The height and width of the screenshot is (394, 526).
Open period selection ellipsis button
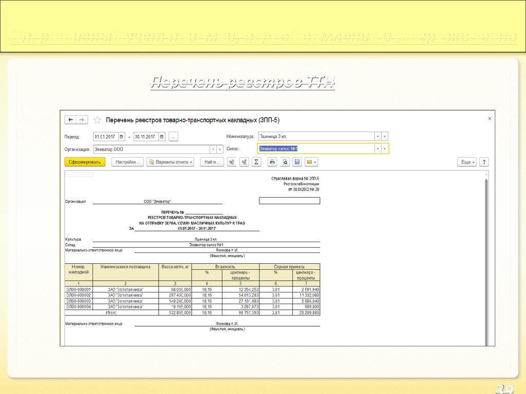(173, 136)
